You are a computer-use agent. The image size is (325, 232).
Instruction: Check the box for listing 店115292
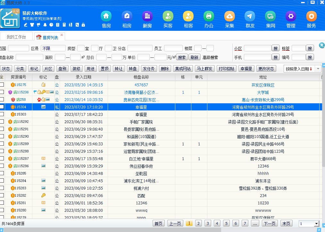pos(2,121)
